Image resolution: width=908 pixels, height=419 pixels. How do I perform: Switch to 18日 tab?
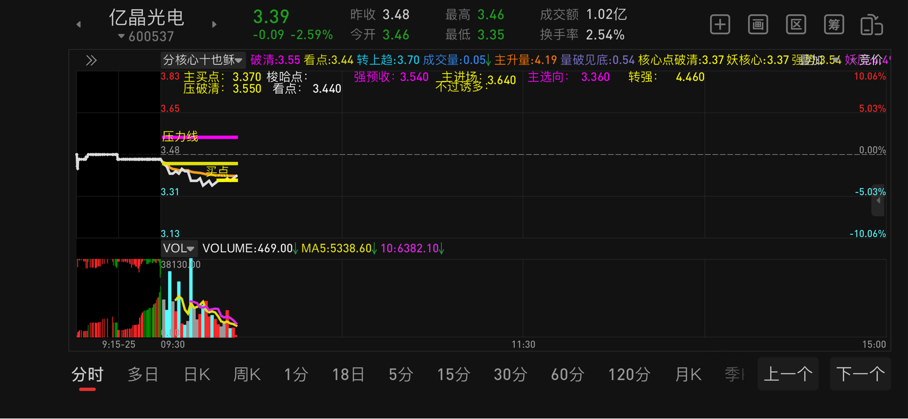click(348, 375)
